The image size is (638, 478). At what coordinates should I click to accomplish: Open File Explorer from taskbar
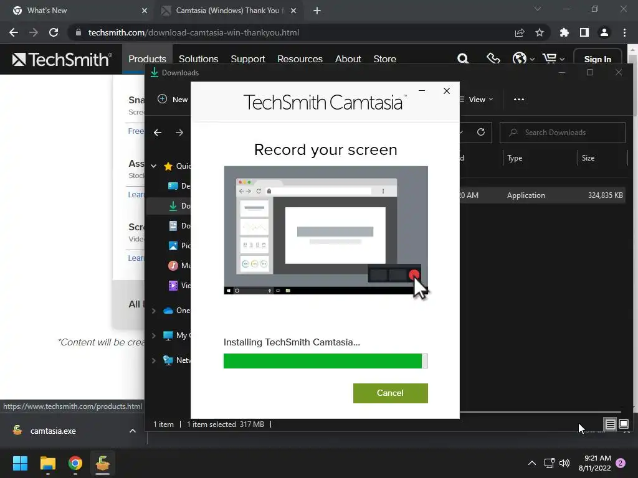[47, 463]
